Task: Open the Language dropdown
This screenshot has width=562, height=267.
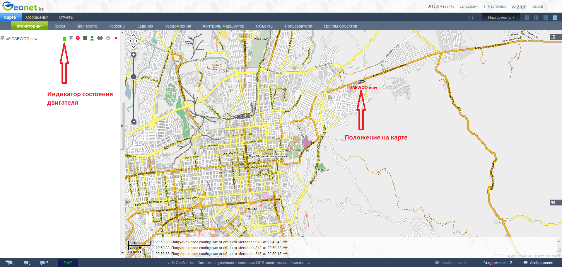Action: click(x=469, y=6)
